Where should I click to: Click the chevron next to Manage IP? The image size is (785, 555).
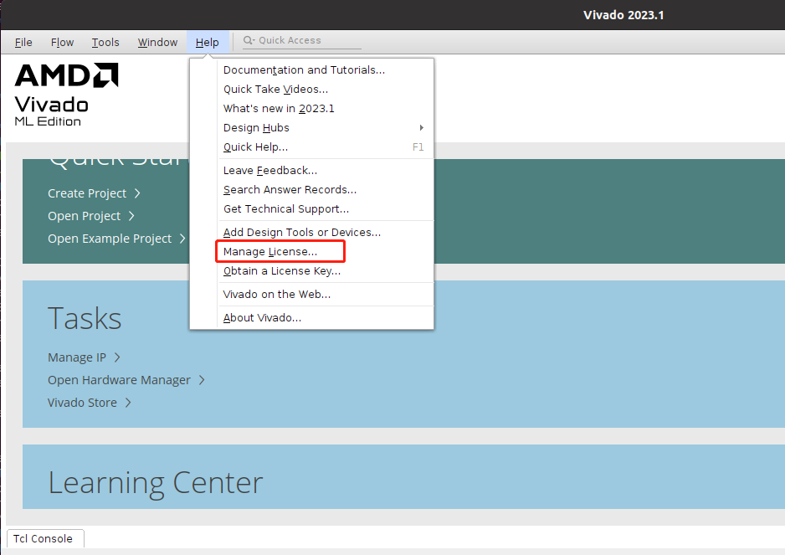pyautogui.click(x=117, y=357)
